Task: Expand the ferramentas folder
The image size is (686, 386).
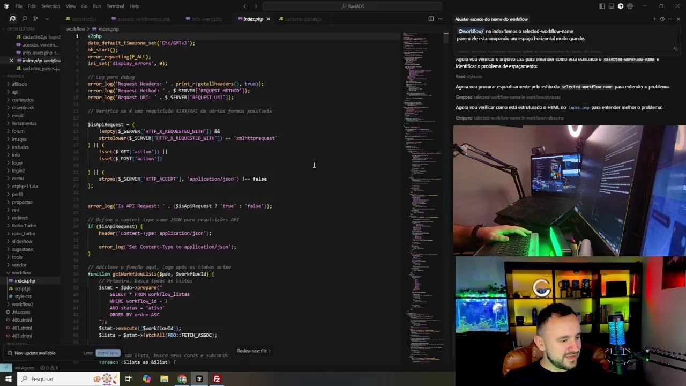Action: click(x=24, y=123)
